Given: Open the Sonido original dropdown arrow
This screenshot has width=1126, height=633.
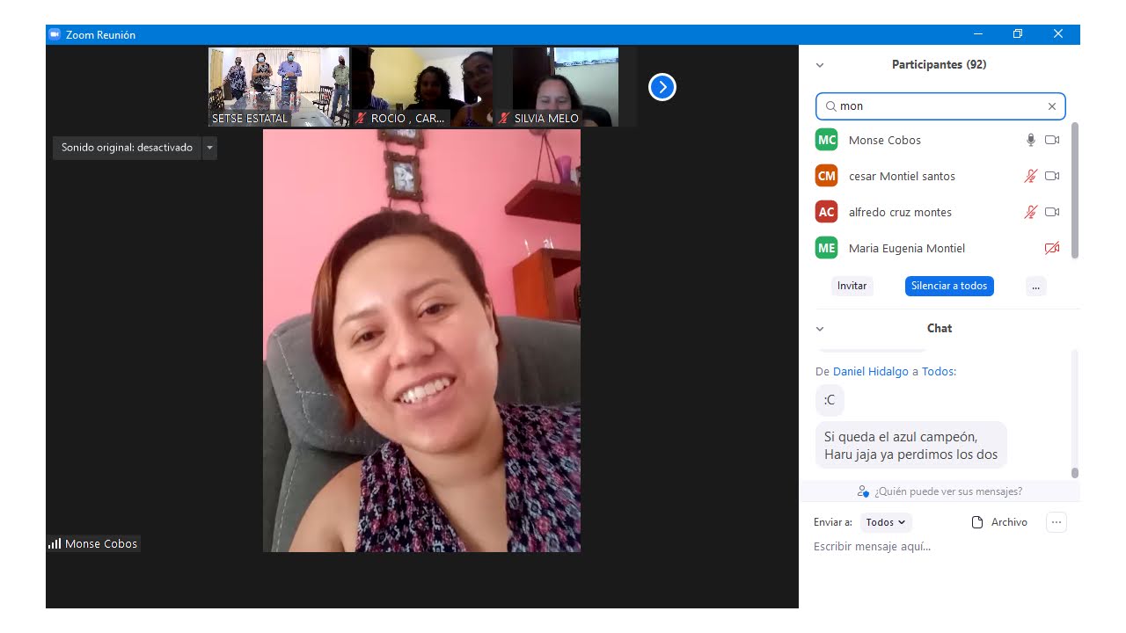Looking at the screenshot, I should (209, 148).
